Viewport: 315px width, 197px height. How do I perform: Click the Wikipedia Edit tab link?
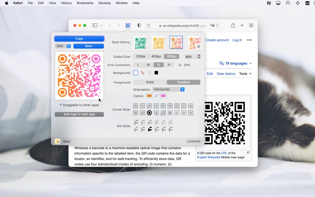pos(210,74)
